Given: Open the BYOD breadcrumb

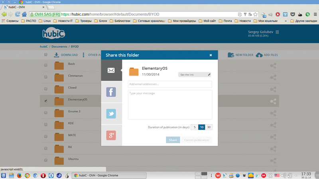Looking at the screenshot, I should (75, 47).
